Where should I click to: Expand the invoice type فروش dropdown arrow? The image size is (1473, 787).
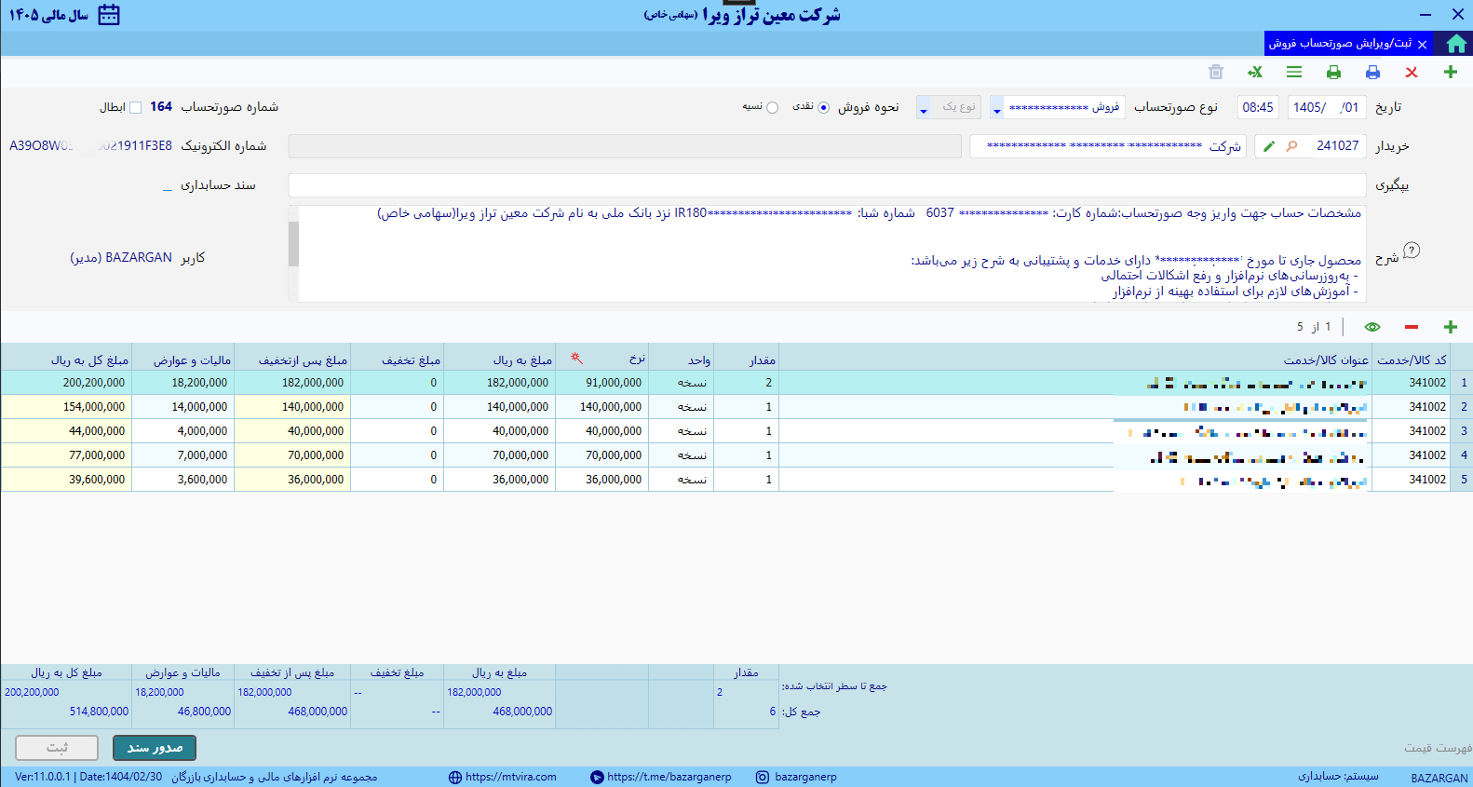click(x=997, y=108)
